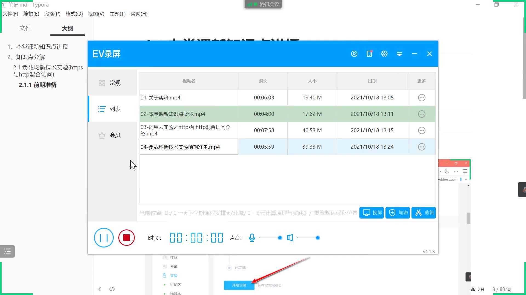Screen dimensions: 526x295
Task: Close the EV录屏 window
Action: click(430, 54)
